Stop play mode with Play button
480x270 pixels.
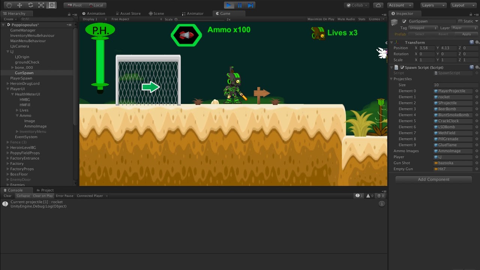[229, 5]
